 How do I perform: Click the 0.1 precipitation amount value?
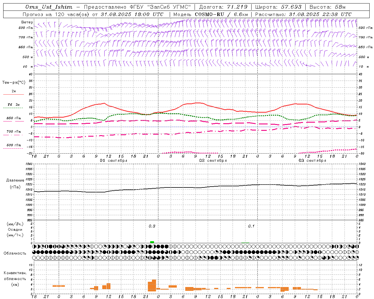point(251,226)
